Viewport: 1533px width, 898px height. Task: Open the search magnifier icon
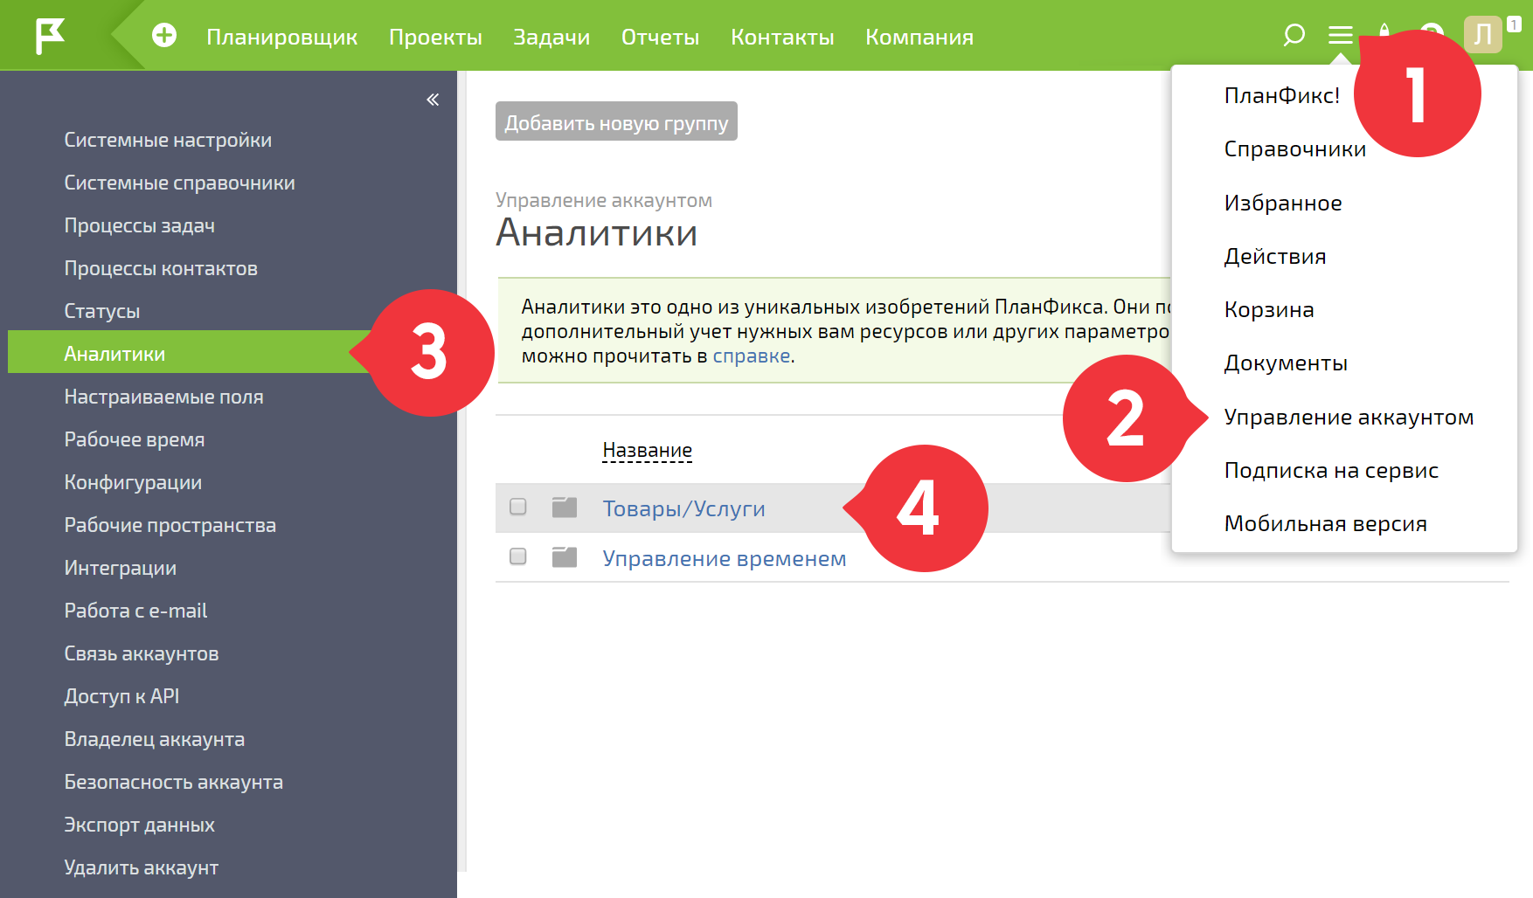click(1294, 36)
